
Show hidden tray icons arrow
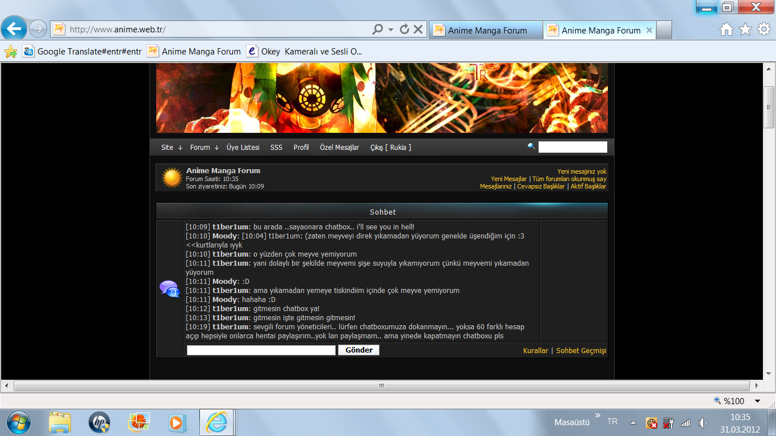pyautogui.click(x=633, y=422)
